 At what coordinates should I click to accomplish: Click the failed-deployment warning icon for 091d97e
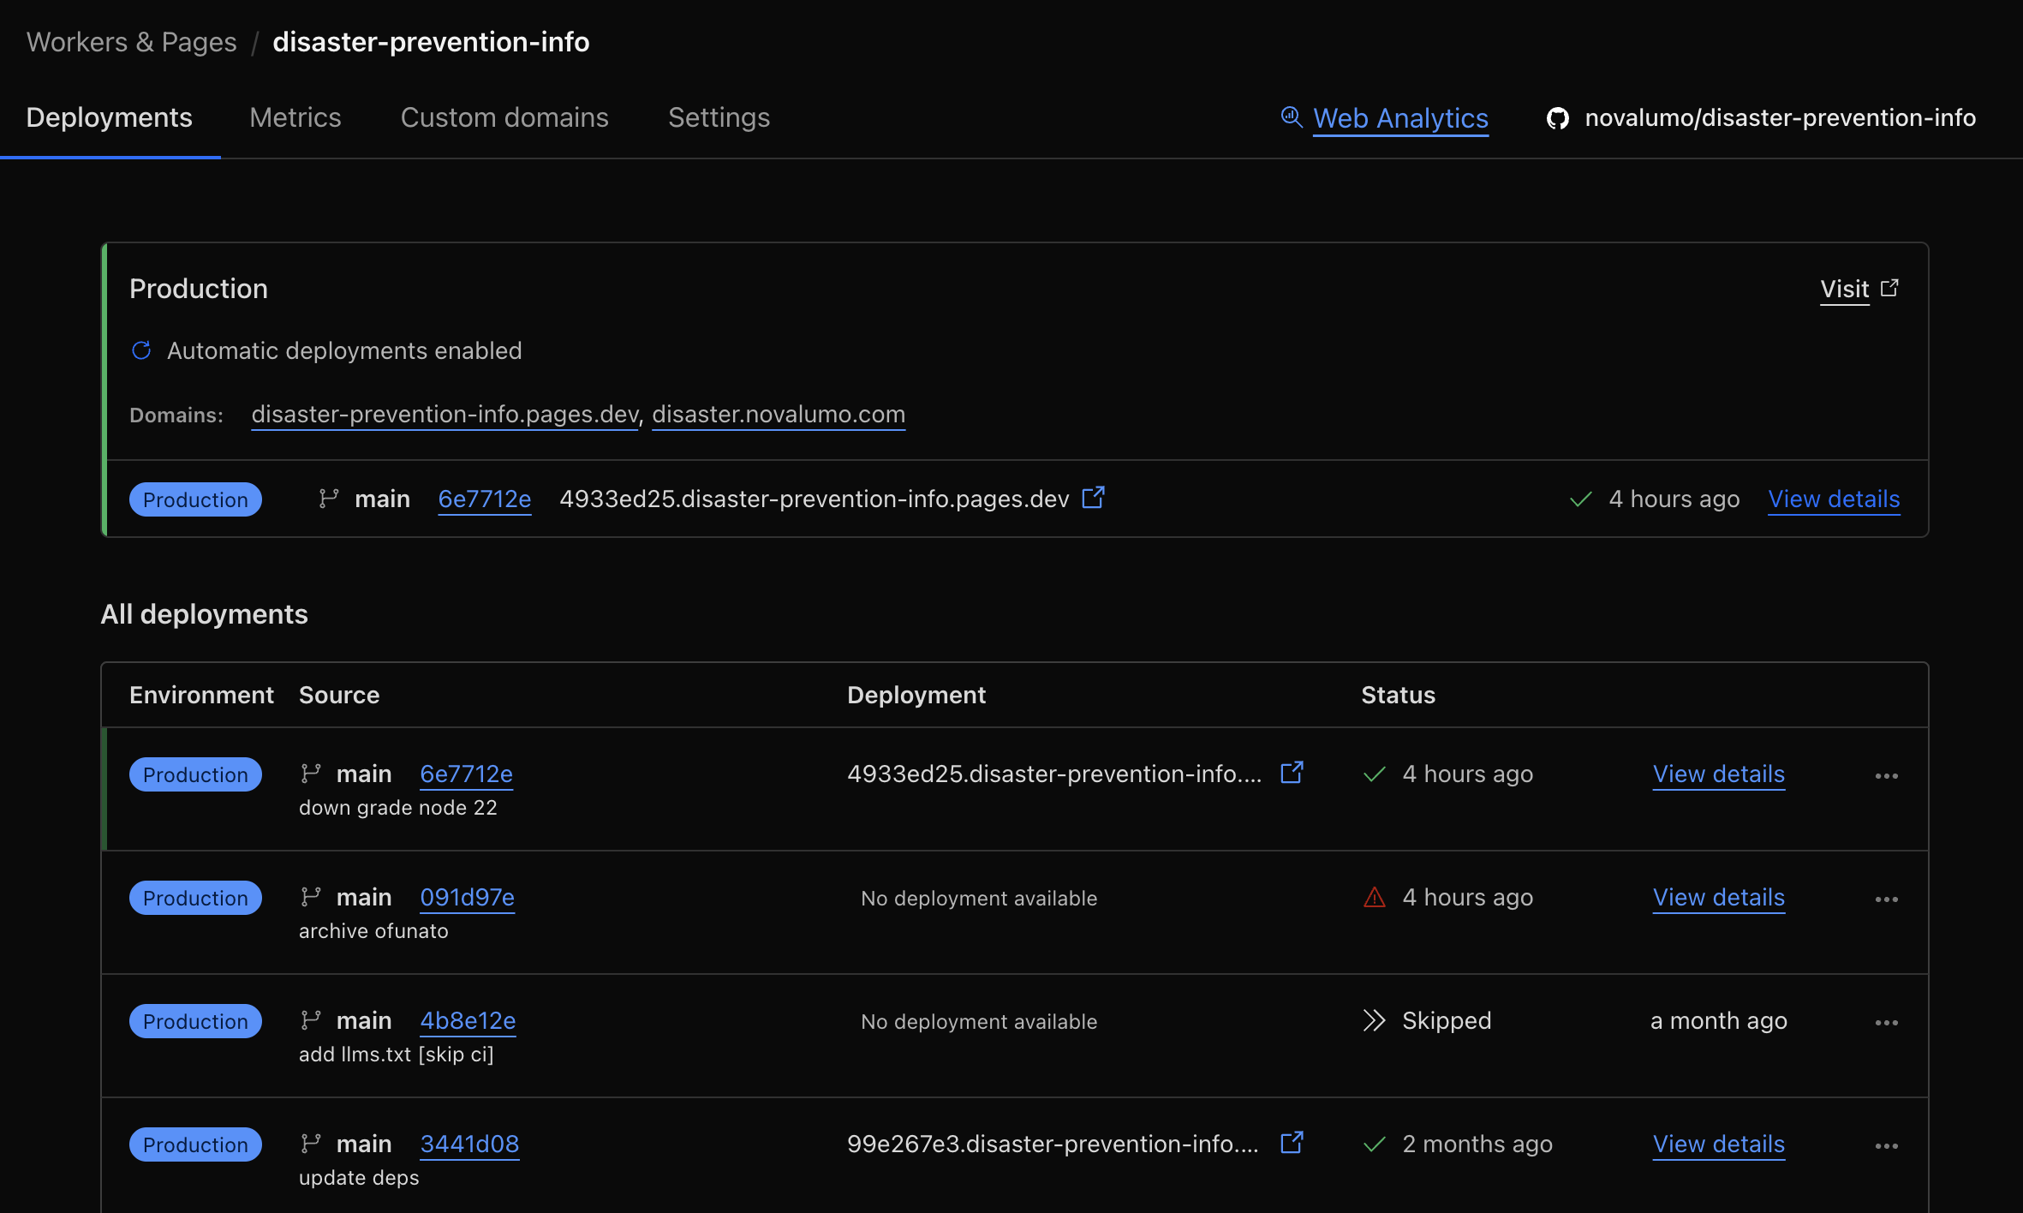[x=1374, y=897]
